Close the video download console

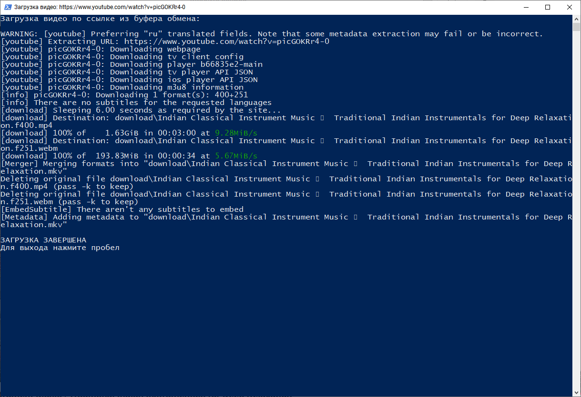tap(570, 7)
